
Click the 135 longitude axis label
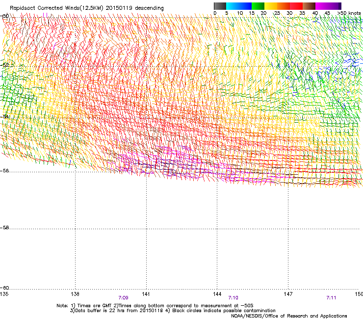click(4, 294)
